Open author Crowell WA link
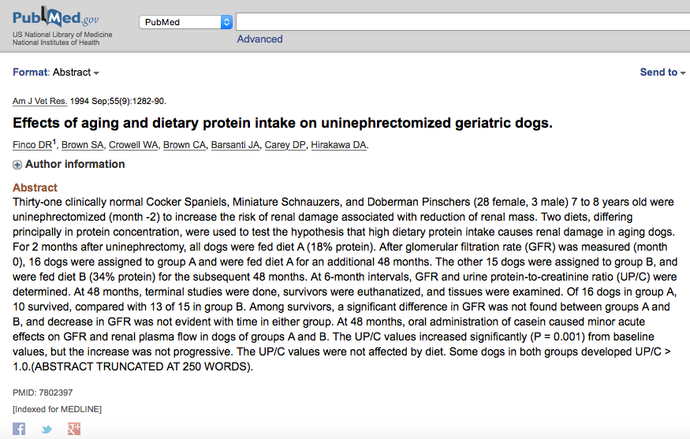The height and width of the screenshot is (439, 690). pyautogui.click(x=133, y=145)
